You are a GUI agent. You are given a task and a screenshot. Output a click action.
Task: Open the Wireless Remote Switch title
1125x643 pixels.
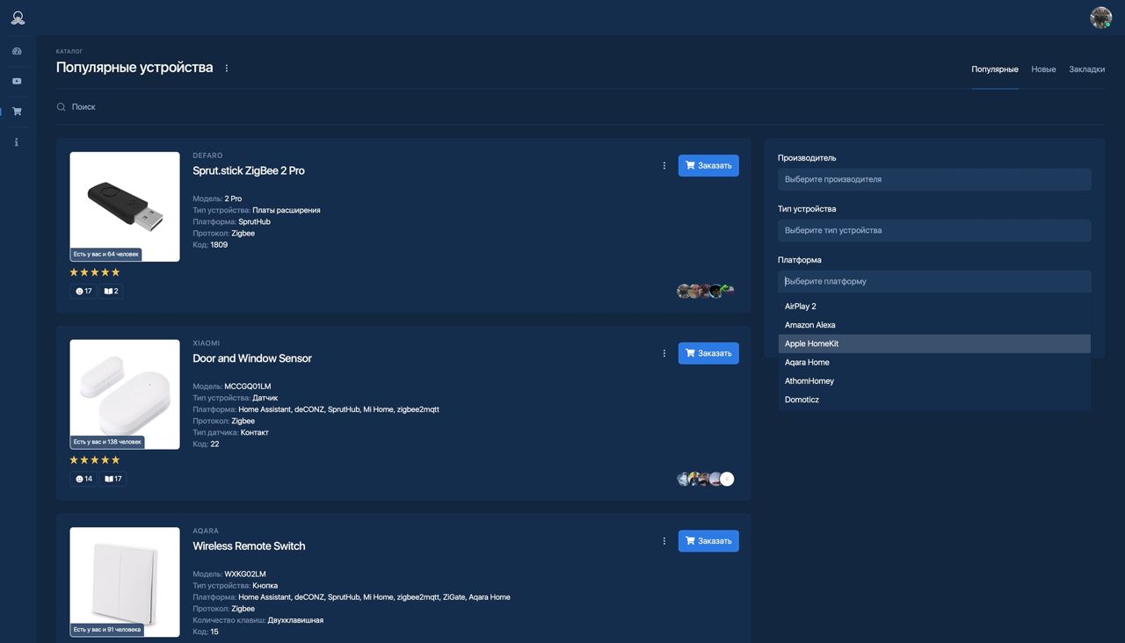[249, 546]
